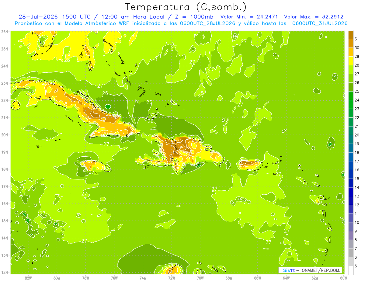Click the 'ONAMET/REP.DOM.' credit label
Image resolution: width=365 pixels, height=282 pixels.
click(321, 270)
